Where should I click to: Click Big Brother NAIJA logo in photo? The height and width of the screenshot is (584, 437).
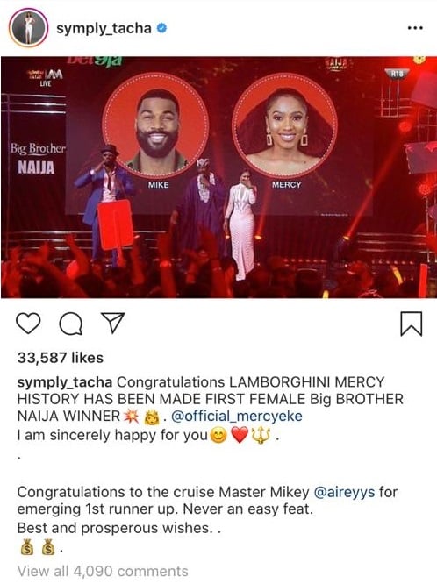tap(37, 158)
